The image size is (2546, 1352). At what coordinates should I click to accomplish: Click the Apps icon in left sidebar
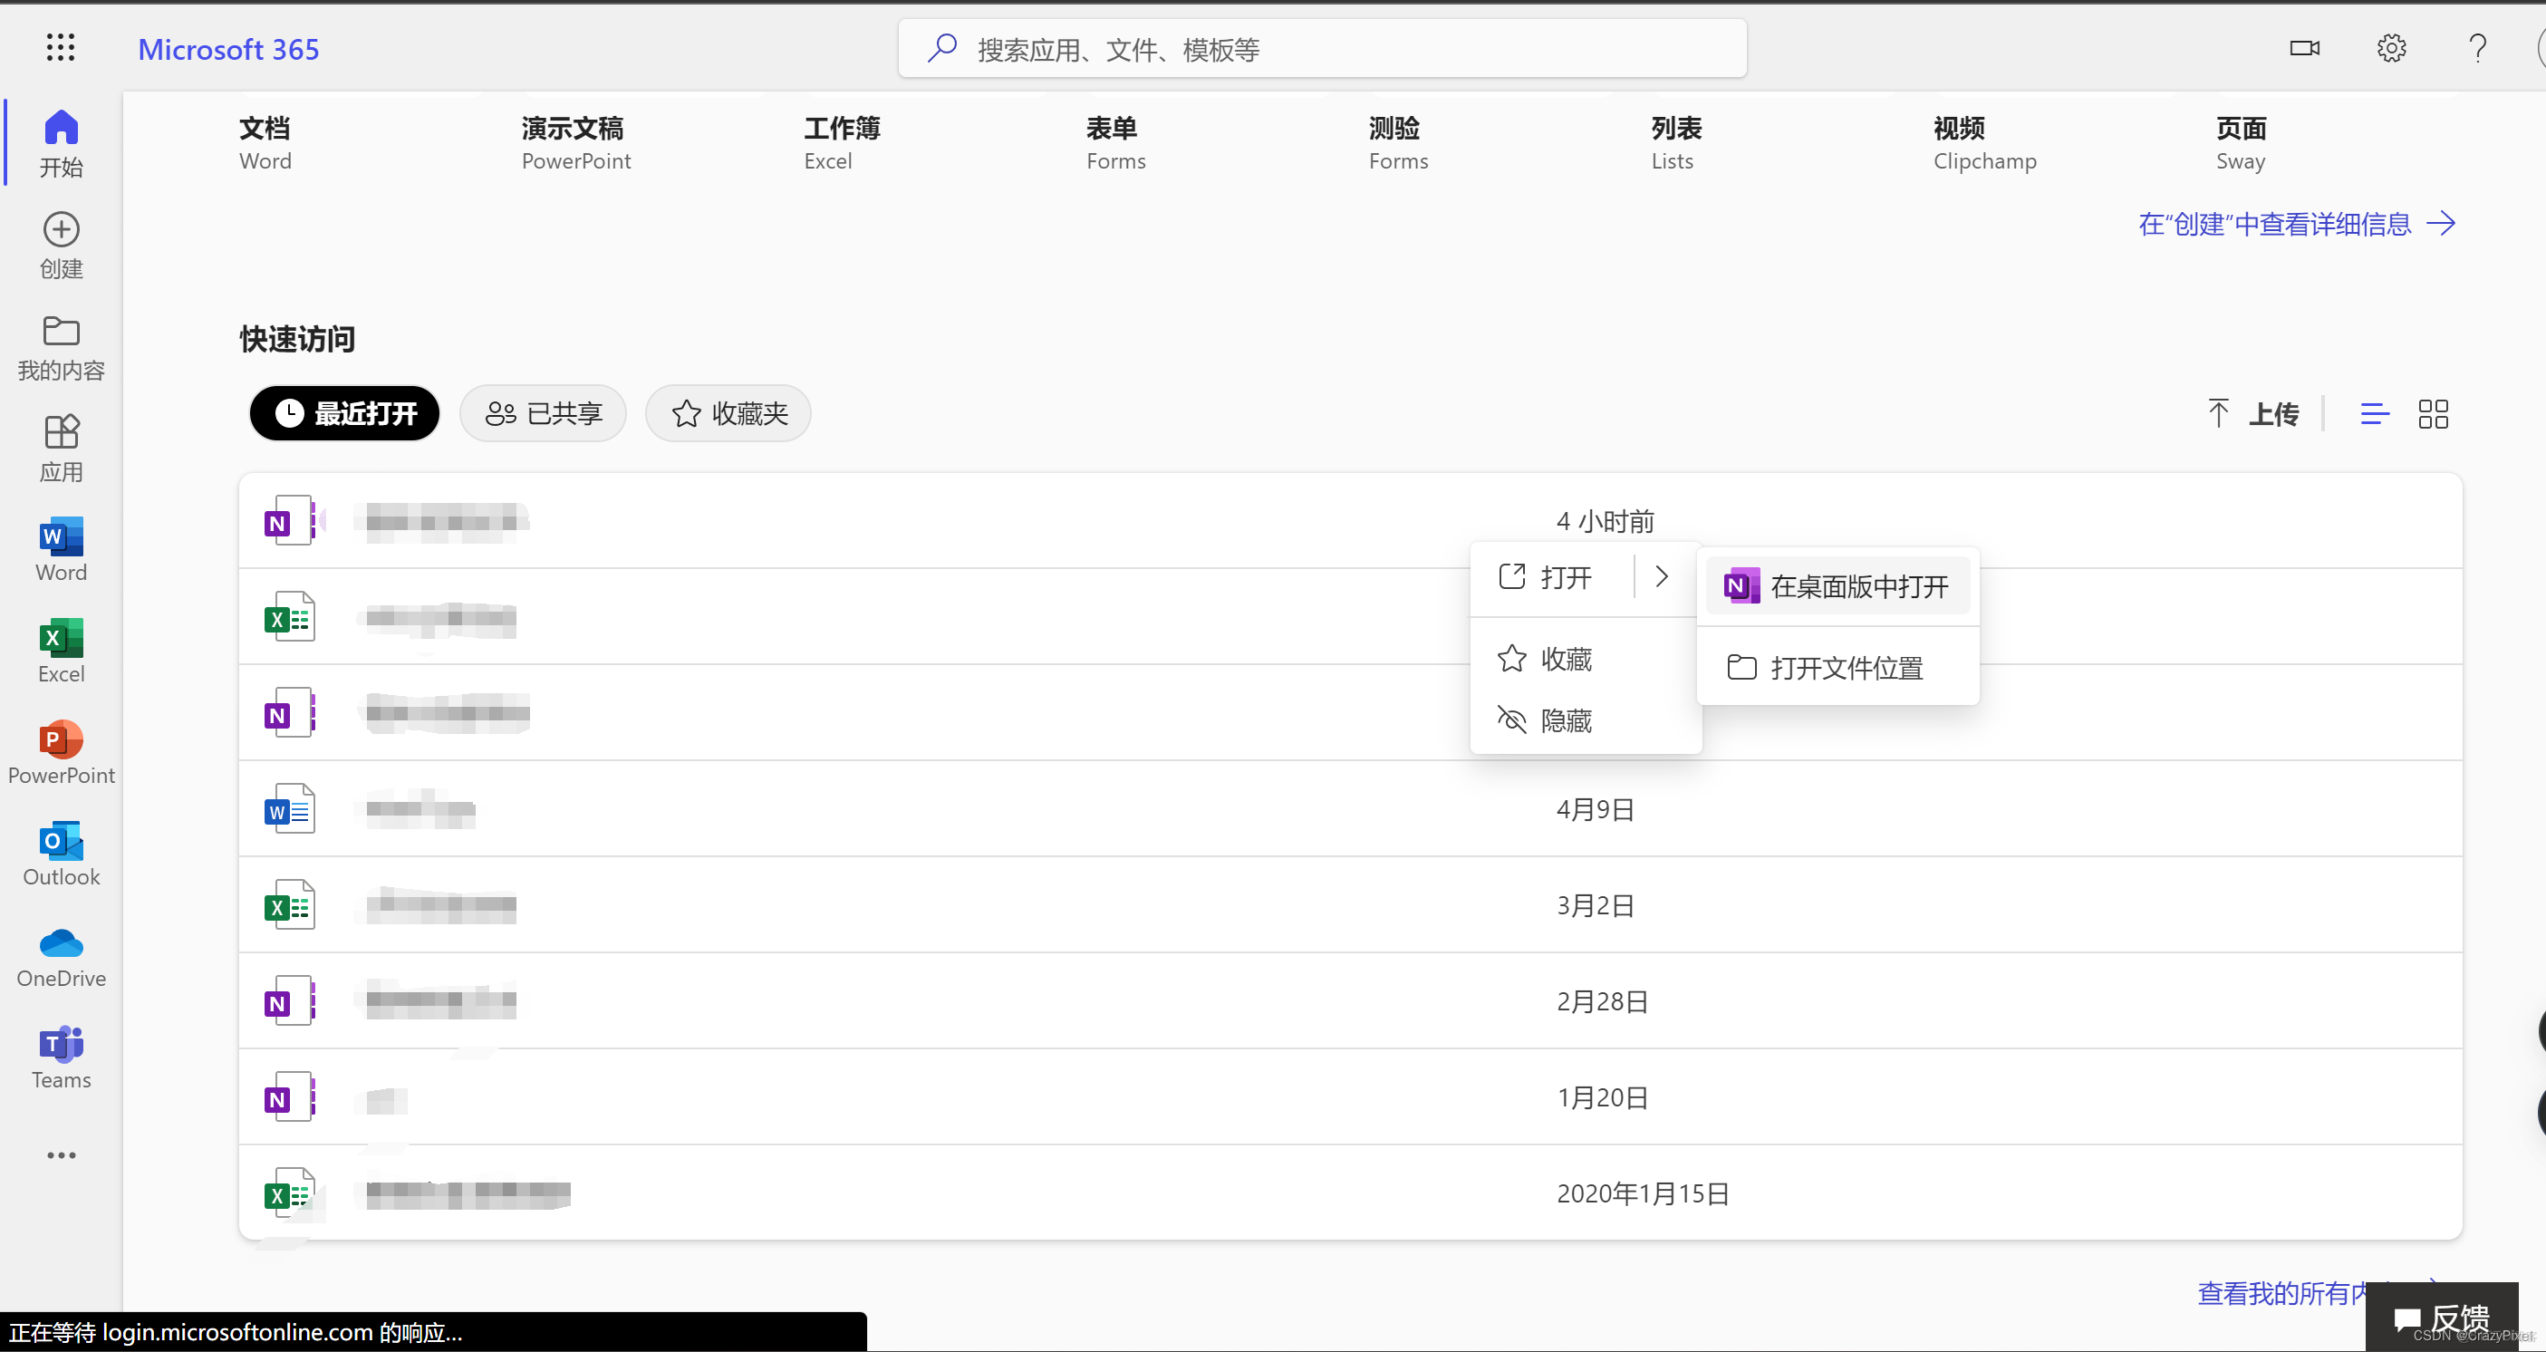[63, 446]
